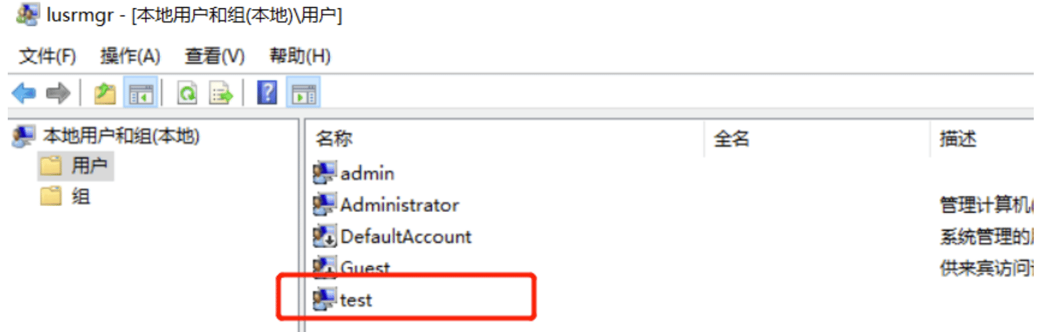Open the blue Help question mark icon
Image resolution: width=1037 pixels, height=332 pixels.
point(267,93)
